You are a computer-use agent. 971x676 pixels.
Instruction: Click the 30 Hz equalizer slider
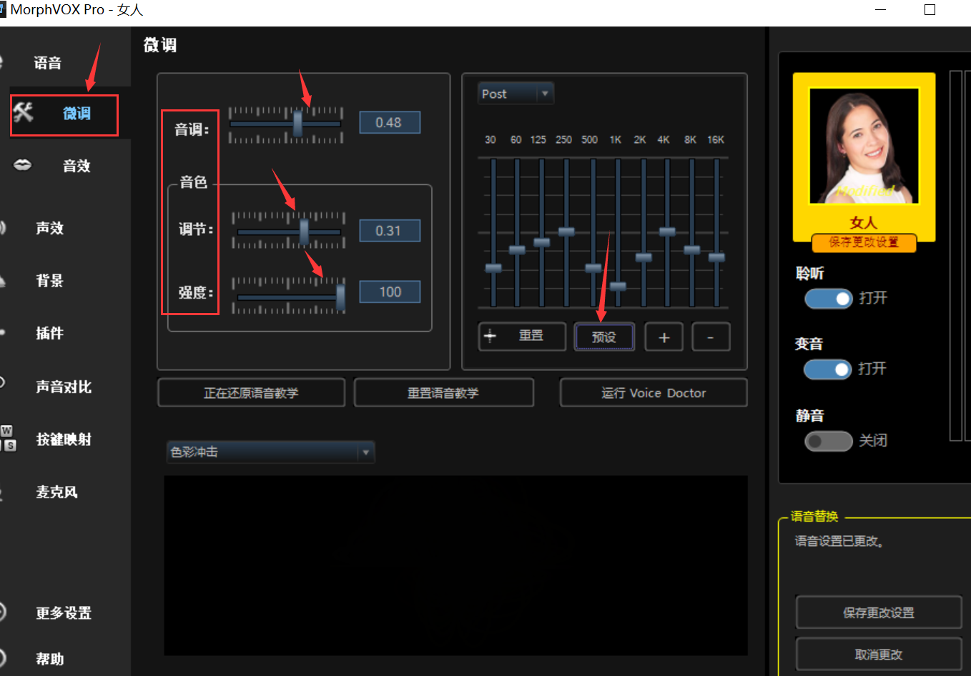point(493,268)
